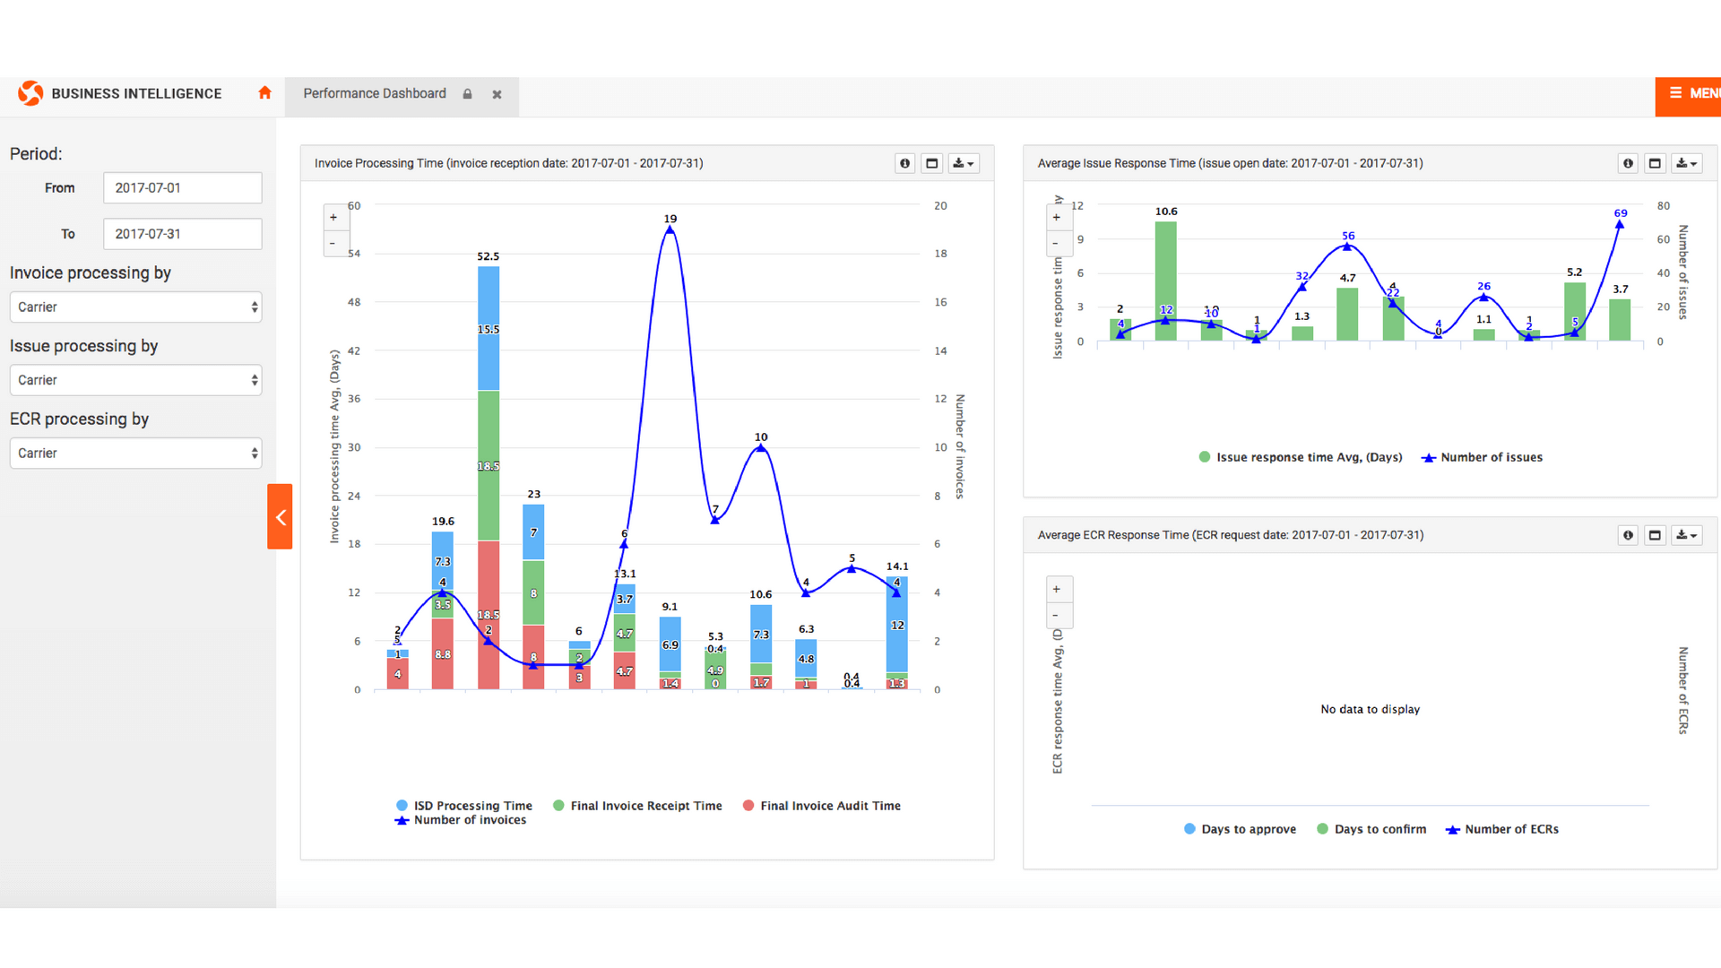
Task: Switch to the Performance Dashboard tab
Action: [374, 94]
